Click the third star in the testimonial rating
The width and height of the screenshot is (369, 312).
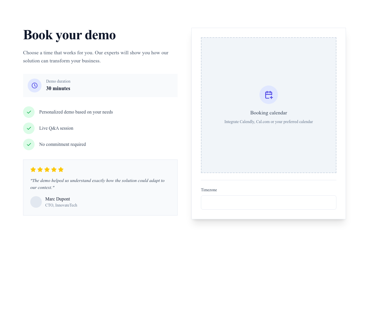tap(47, 170)
